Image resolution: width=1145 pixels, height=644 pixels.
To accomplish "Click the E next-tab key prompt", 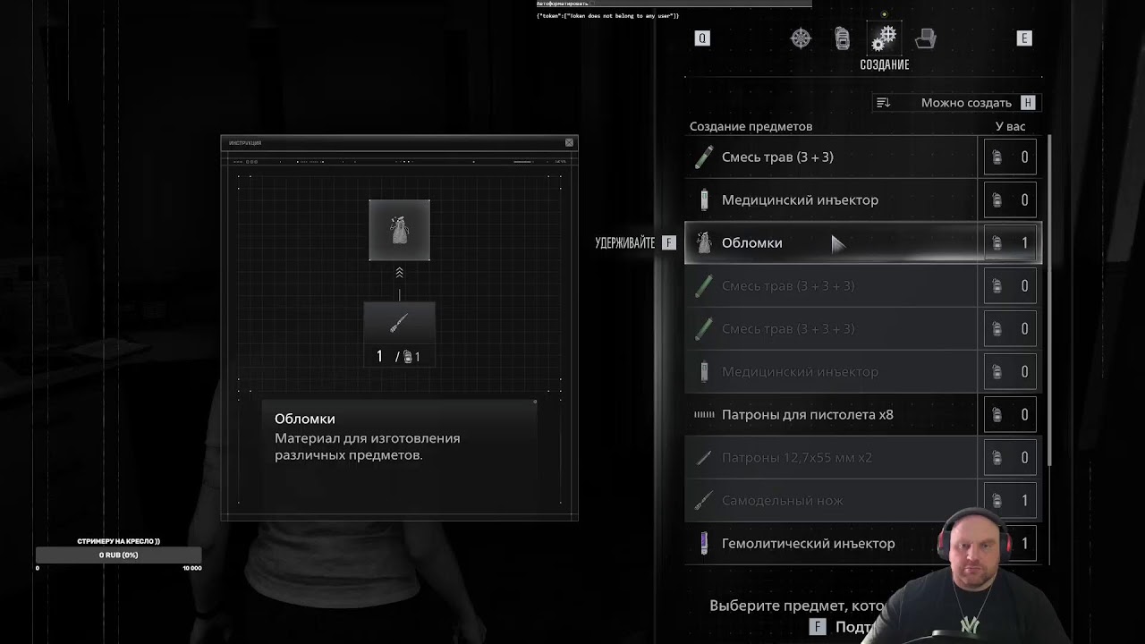I will [x=1024, y=38].
